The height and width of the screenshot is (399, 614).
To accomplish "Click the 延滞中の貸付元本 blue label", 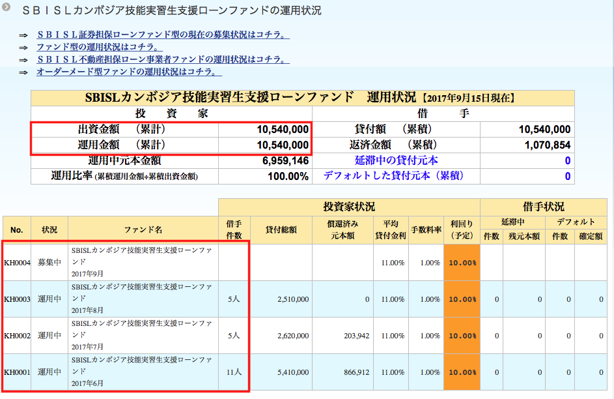I will coord(397,160).
